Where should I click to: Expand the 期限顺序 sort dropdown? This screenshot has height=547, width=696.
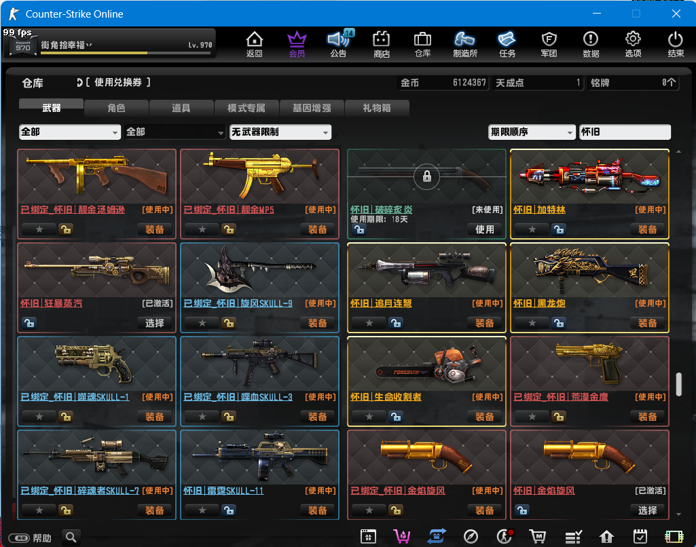tap(532, 132)
